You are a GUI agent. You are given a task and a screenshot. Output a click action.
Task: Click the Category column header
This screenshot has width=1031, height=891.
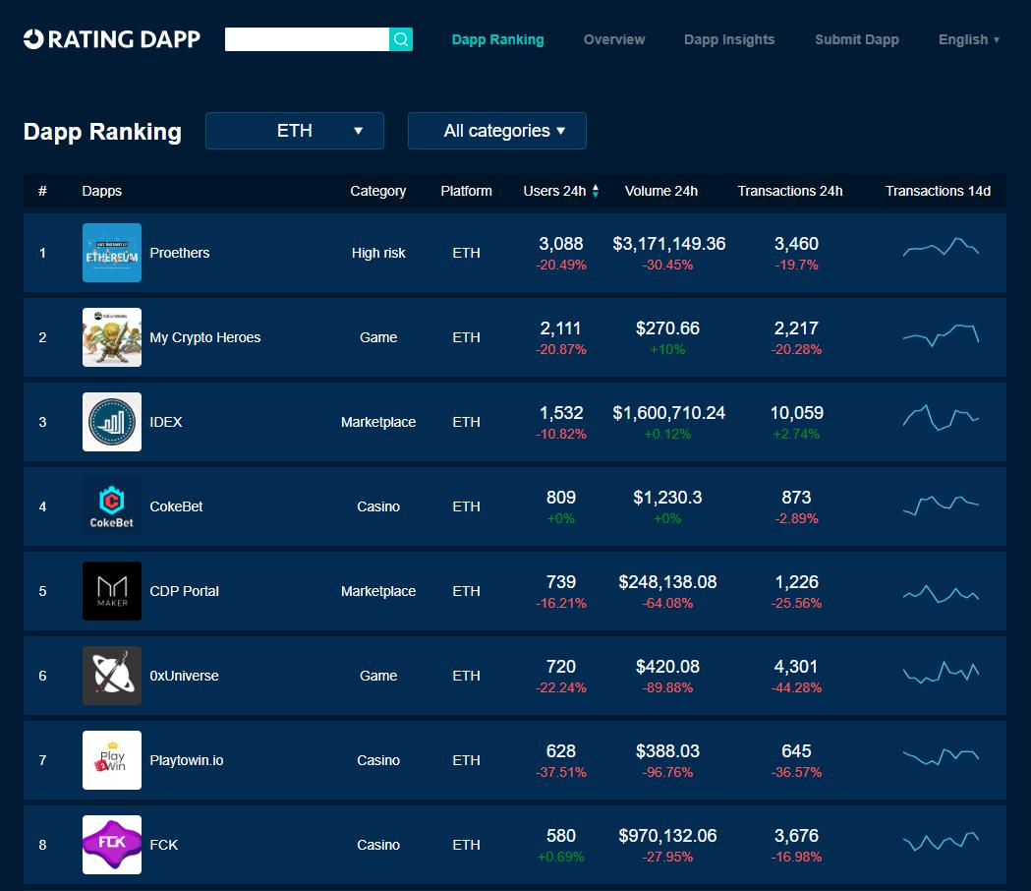coord(378,191)
